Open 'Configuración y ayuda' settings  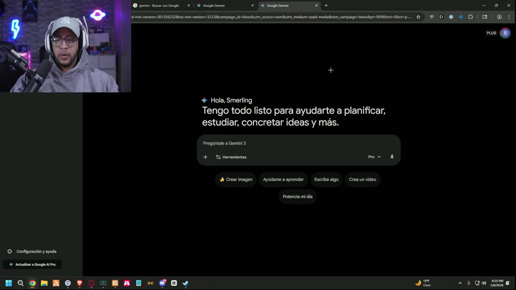(x=32, y=251)
